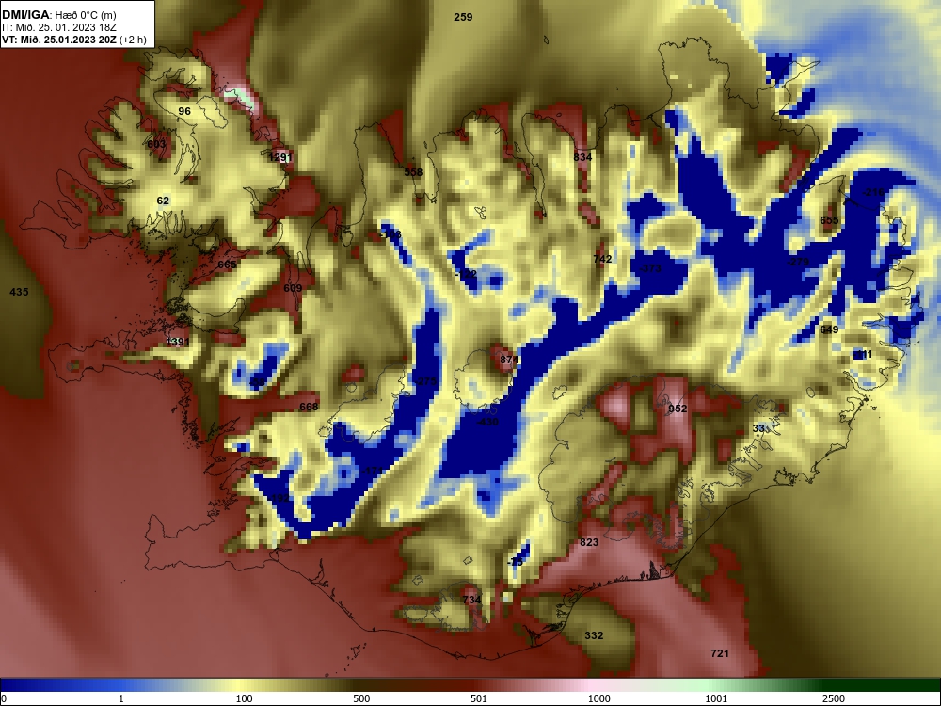Viewport: 941px width, 706px height.
Task: Click the map value -171
Action: 372,471
